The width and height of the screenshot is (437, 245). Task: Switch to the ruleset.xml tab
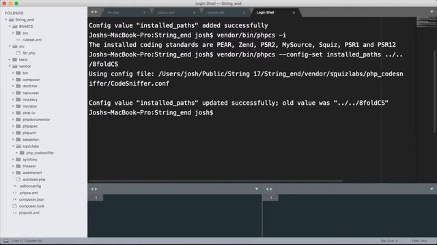[225, 12]
